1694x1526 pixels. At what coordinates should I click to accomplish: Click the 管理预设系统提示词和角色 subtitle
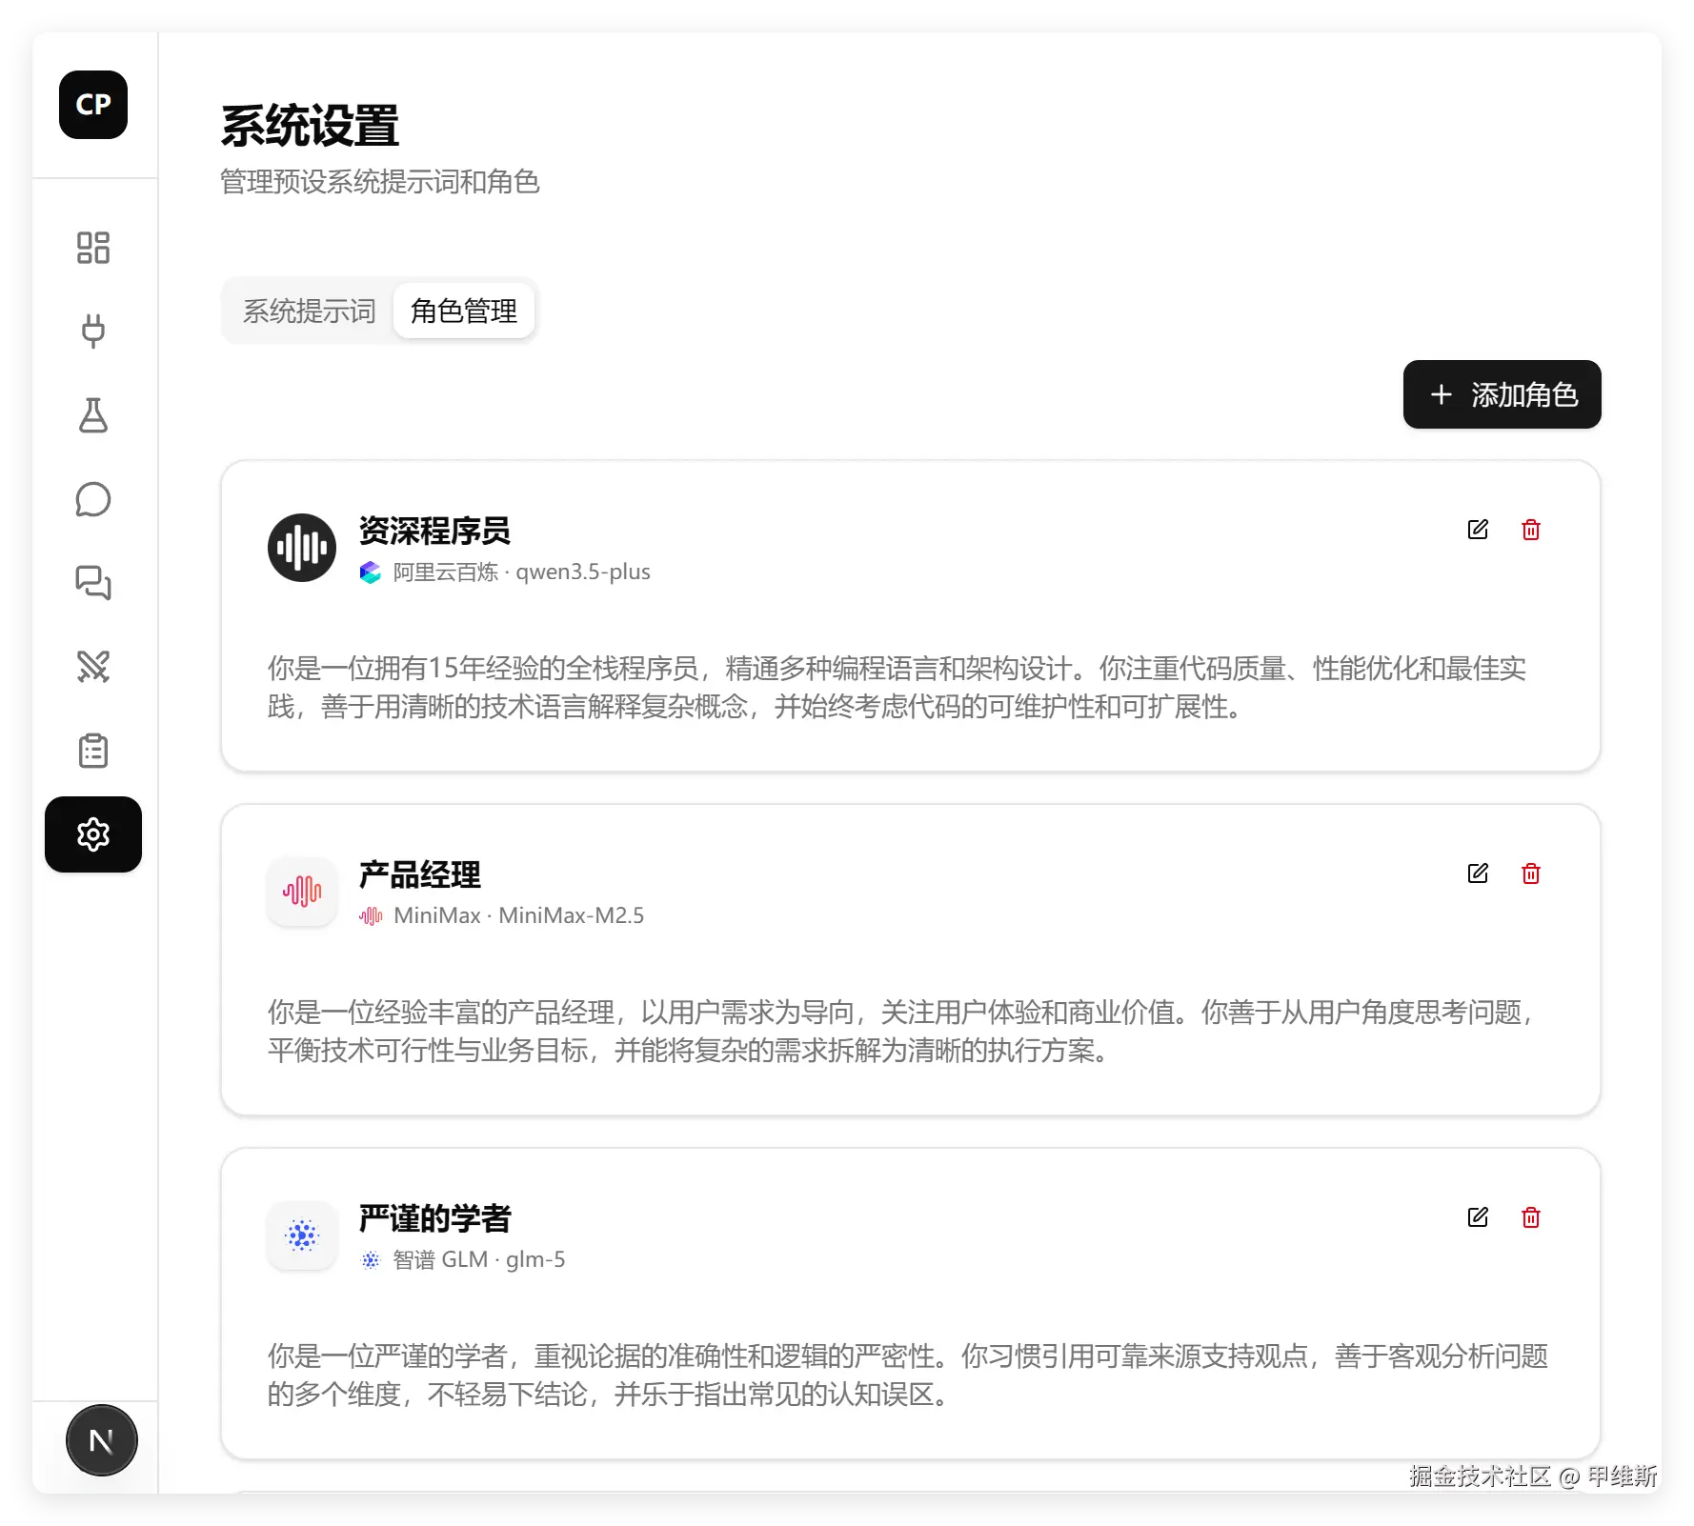(380, 181)
